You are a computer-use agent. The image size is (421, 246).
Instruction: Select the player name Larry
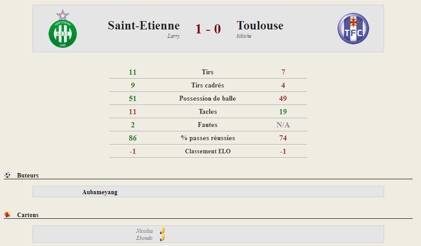pyautogui.click(x=174, y=36)
